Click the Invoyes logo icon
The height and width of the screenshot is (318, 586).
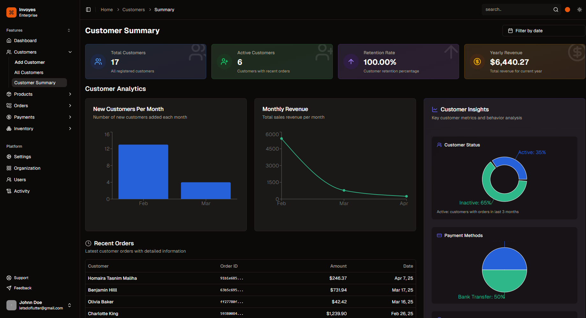point(11,12)
